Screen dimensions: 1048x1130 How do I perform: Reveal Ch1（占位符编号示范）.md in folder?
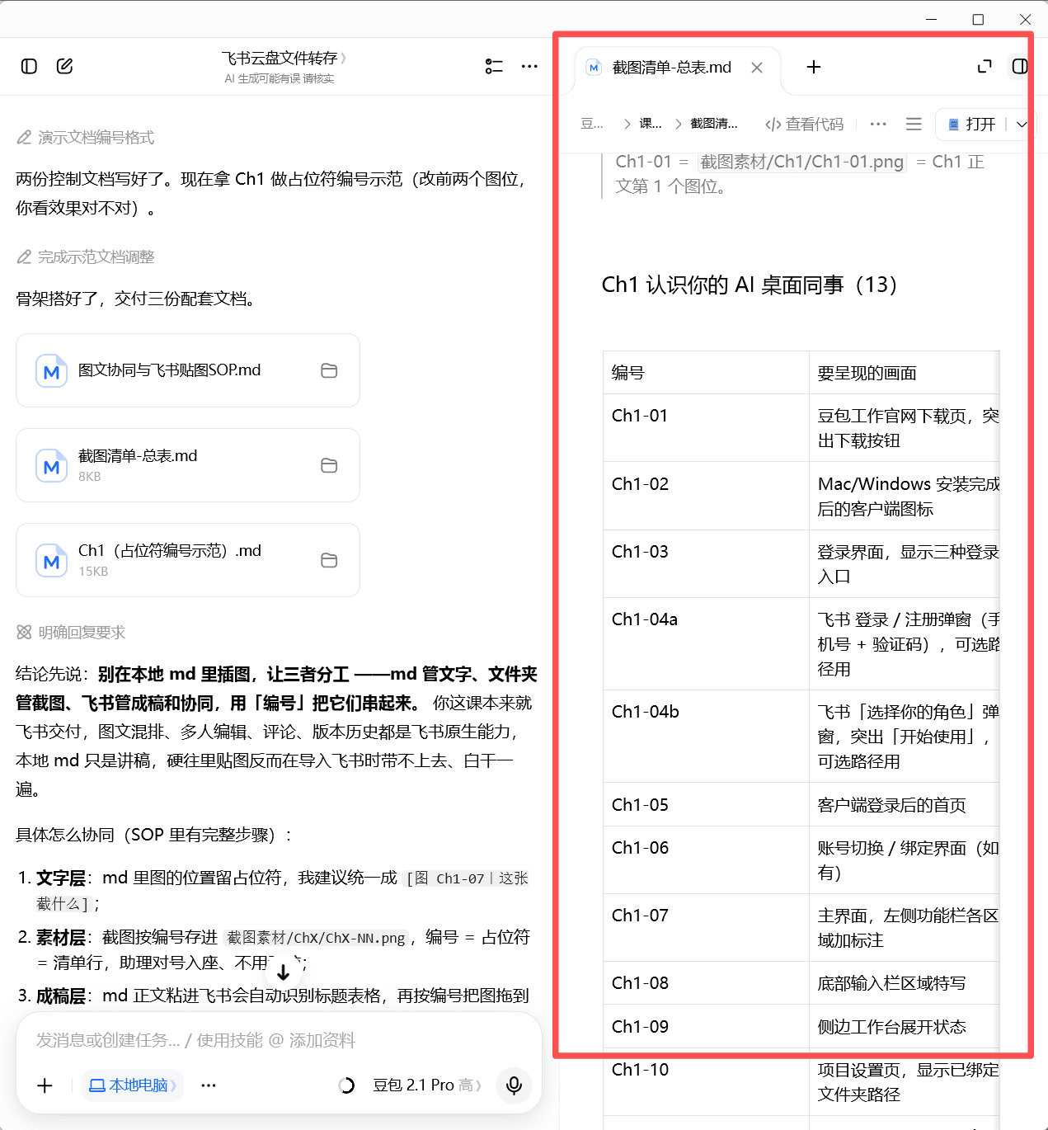click(329, 560)
